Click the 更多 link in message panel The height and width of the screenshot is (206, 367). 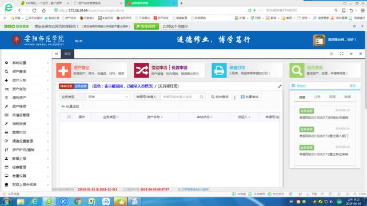tap(353, 86)
